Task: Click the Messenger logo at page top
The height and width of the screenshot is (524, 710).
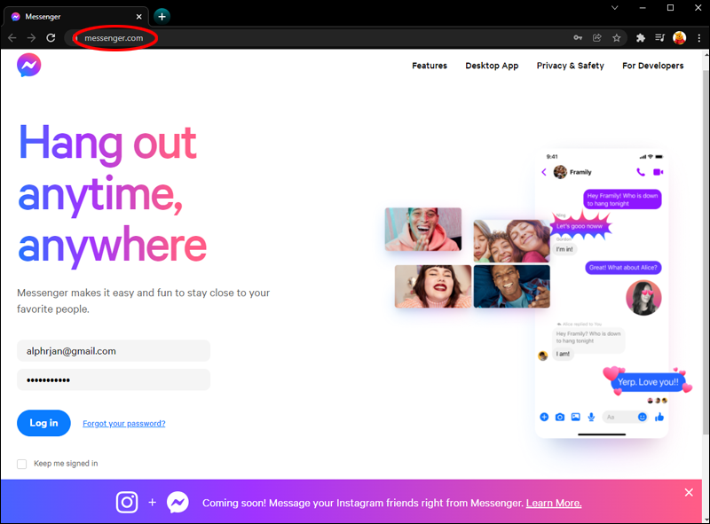Action: point(29,65)
